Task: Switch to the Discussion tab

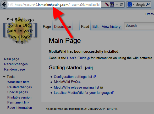Action: tap(62, 26)
